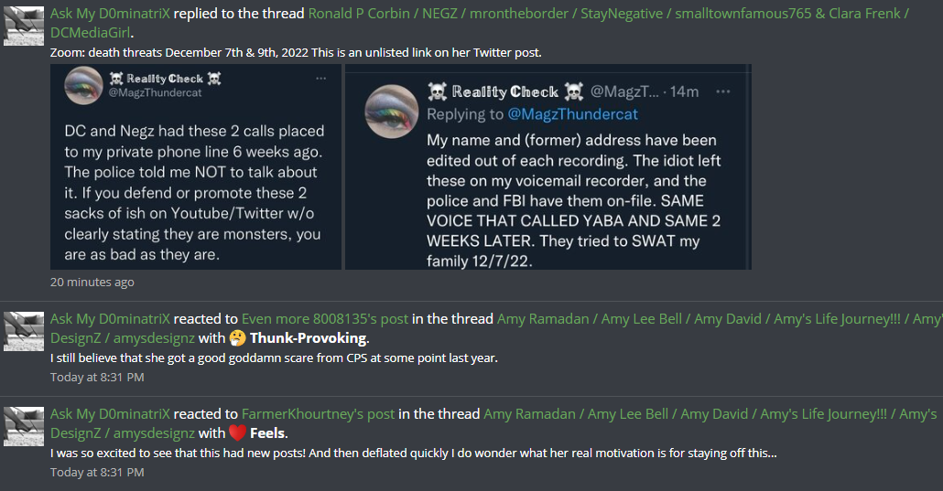Click the avatar beside the Thunk-Provoking reaction entry

pos(24,330)
